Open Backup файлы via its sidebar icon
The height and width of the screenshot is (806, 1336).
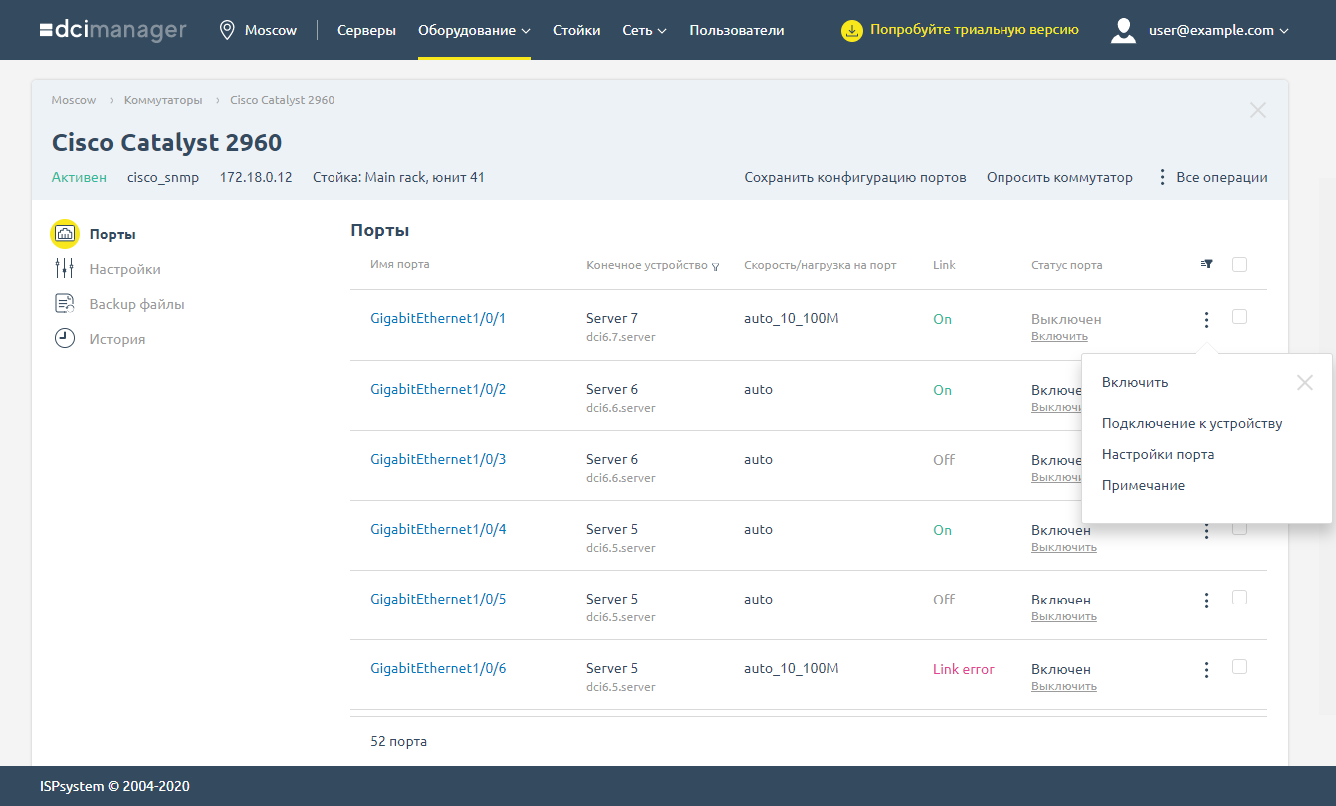point(64,303)
